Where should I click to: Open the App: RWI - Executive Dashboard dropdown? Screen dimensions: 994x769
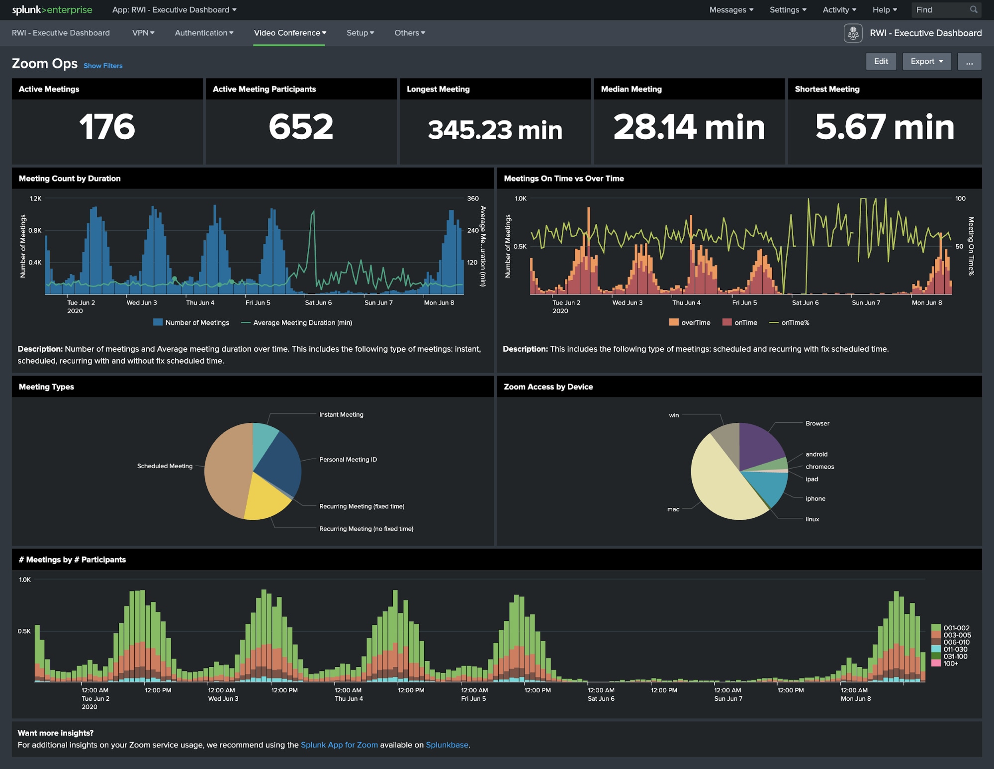(175, 10)
